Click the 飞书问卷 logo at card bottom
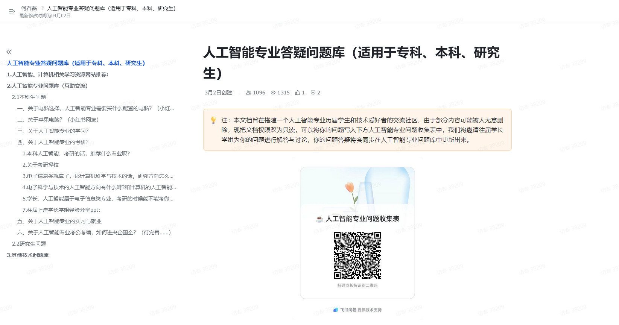 pyautogui.click(x=336, y=310)
